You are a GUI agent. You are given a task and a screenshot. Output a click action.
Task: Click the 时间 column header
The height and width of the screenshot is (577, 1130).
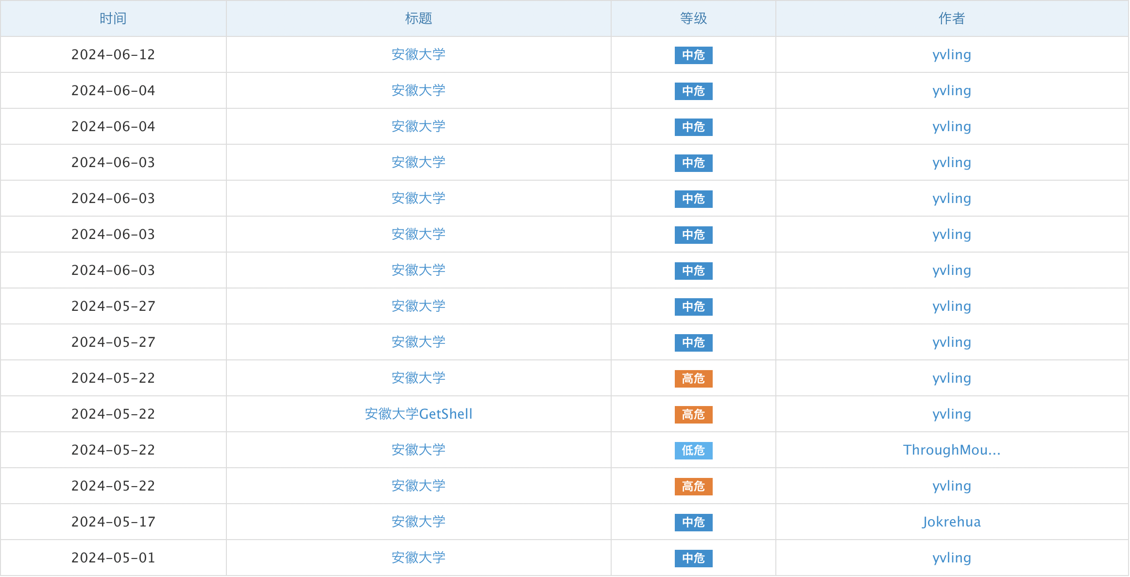[113, 18]
